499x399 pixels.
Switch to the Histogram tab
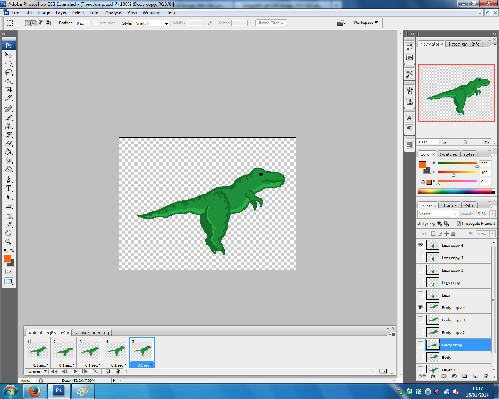click(457, 44)
